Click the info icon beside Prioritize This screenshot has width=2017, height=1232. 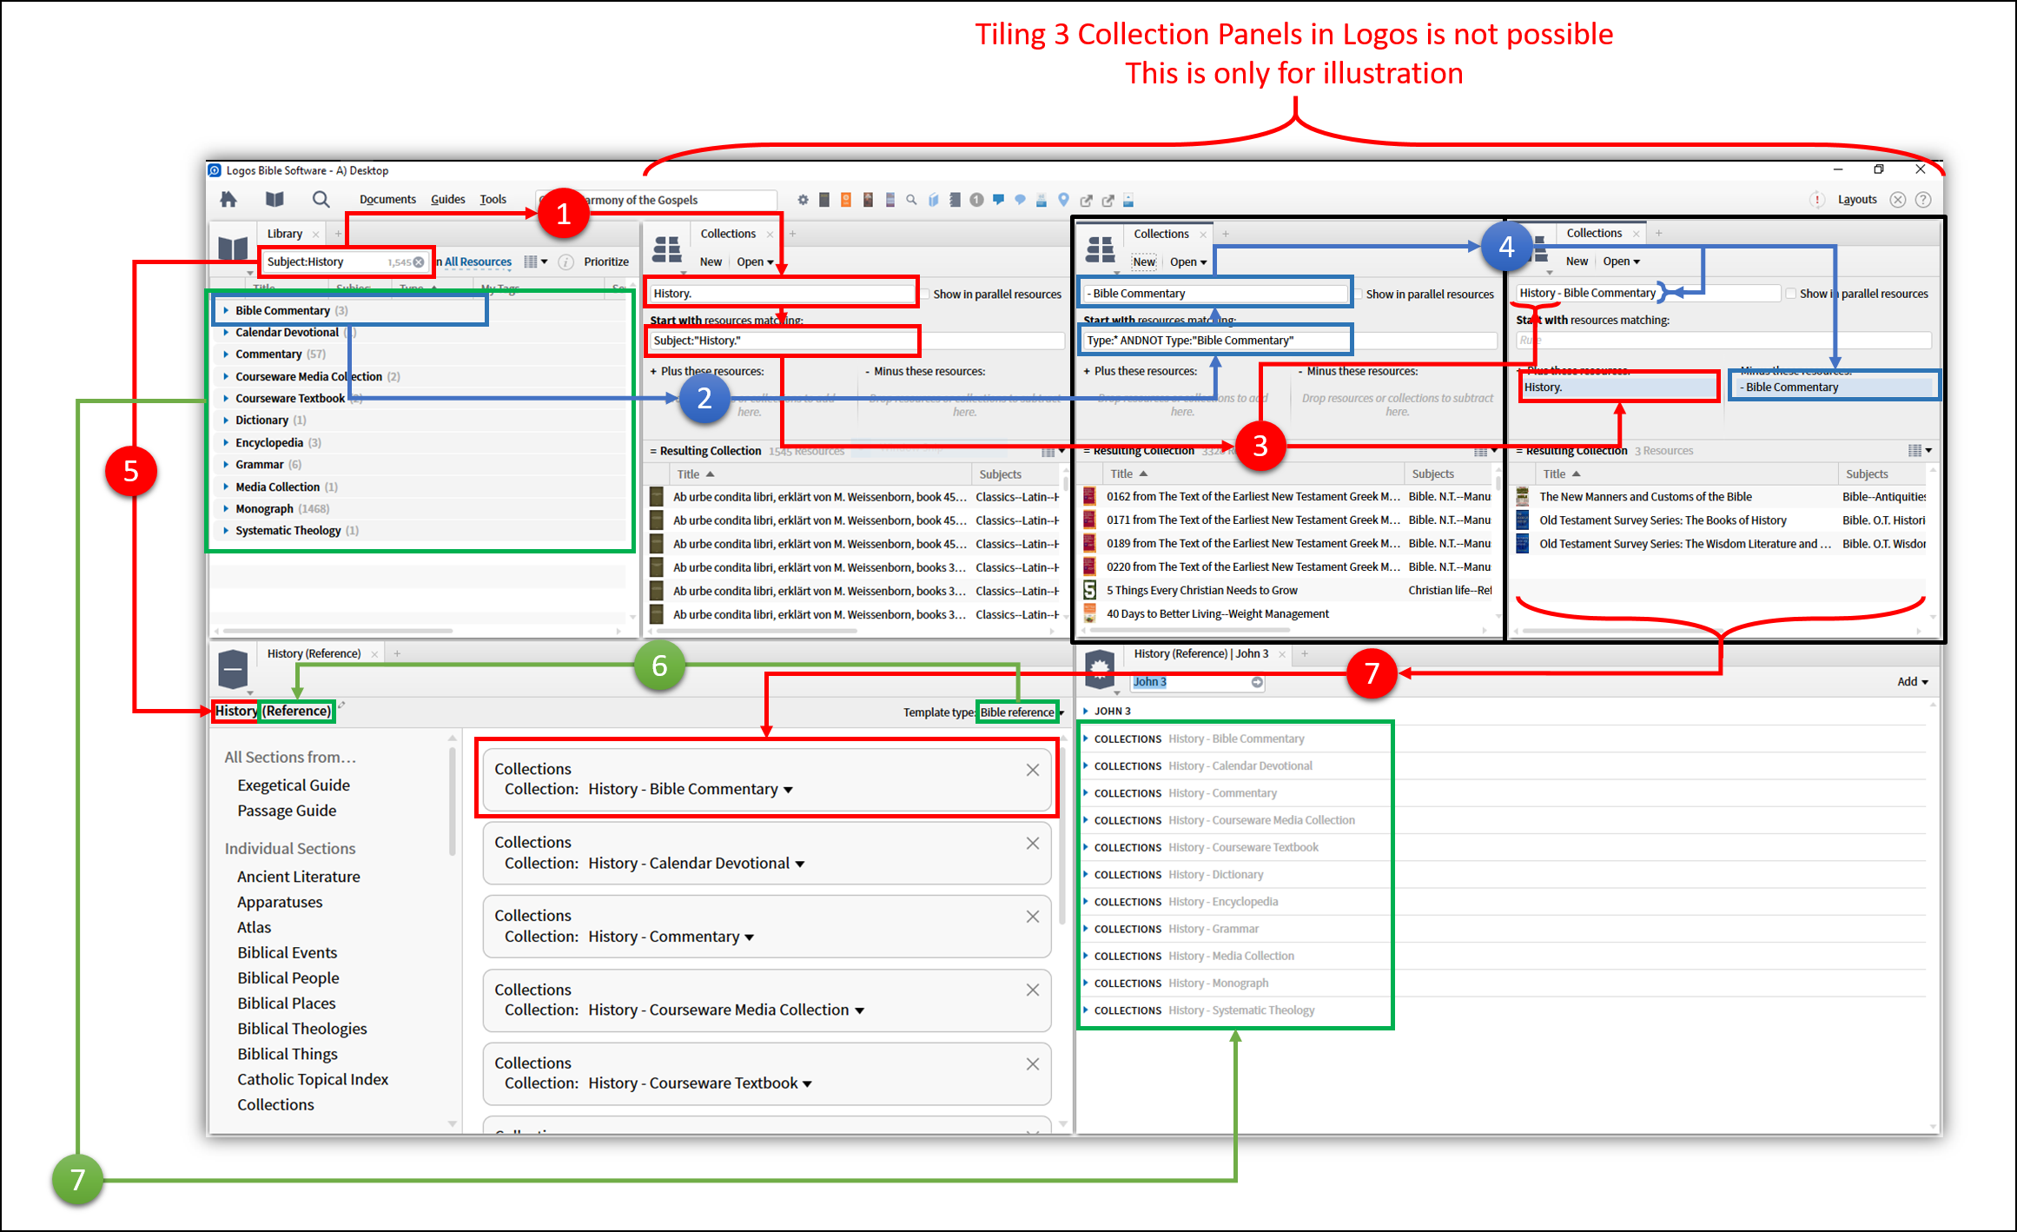(565, 262)
